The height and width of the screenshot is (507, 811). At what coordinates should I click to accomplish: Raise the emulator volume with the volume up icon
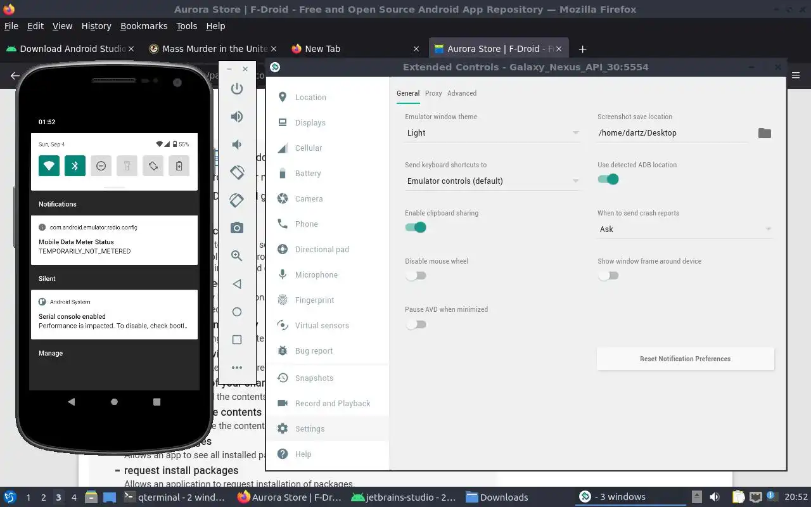[x=237, y=117]
